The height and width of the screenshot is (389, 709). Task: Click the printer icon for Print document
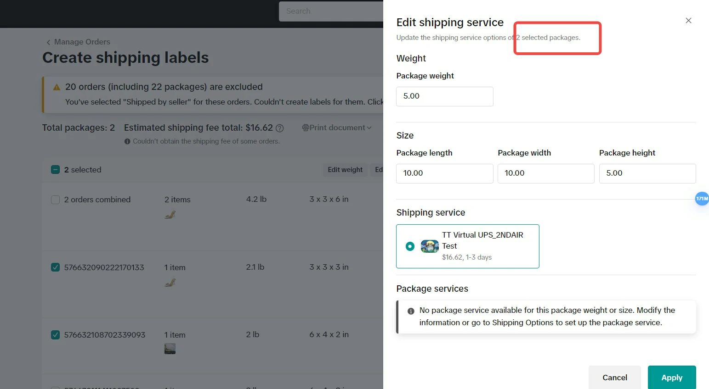pyautogui.click(x=306, y=128)
